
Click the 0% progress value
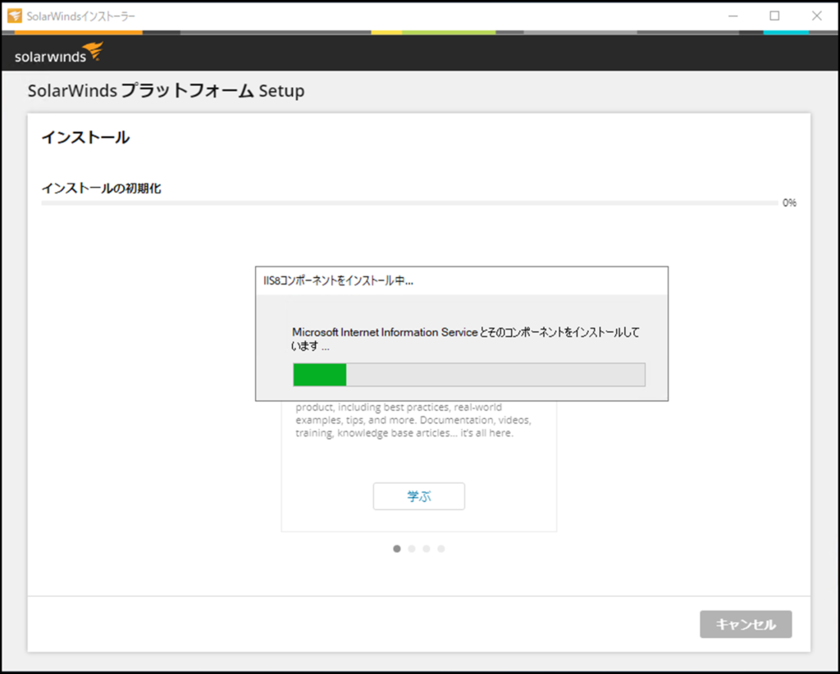point(789,203)
